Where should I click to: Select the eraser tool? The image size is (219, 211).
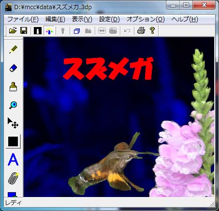pos(13,68)
